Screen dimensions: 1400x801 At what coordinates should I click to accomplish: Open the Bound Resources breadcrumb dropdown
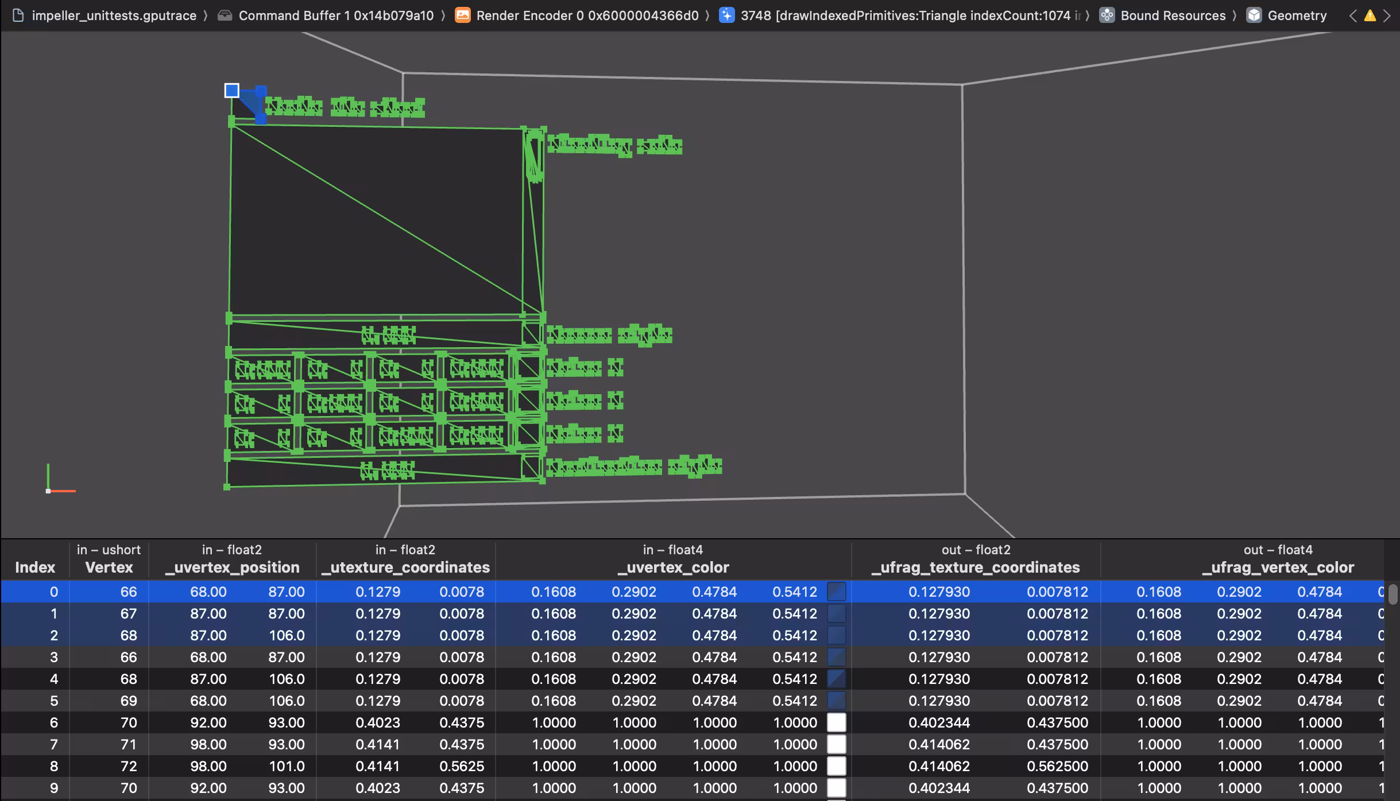click(x=1173, y=15)
